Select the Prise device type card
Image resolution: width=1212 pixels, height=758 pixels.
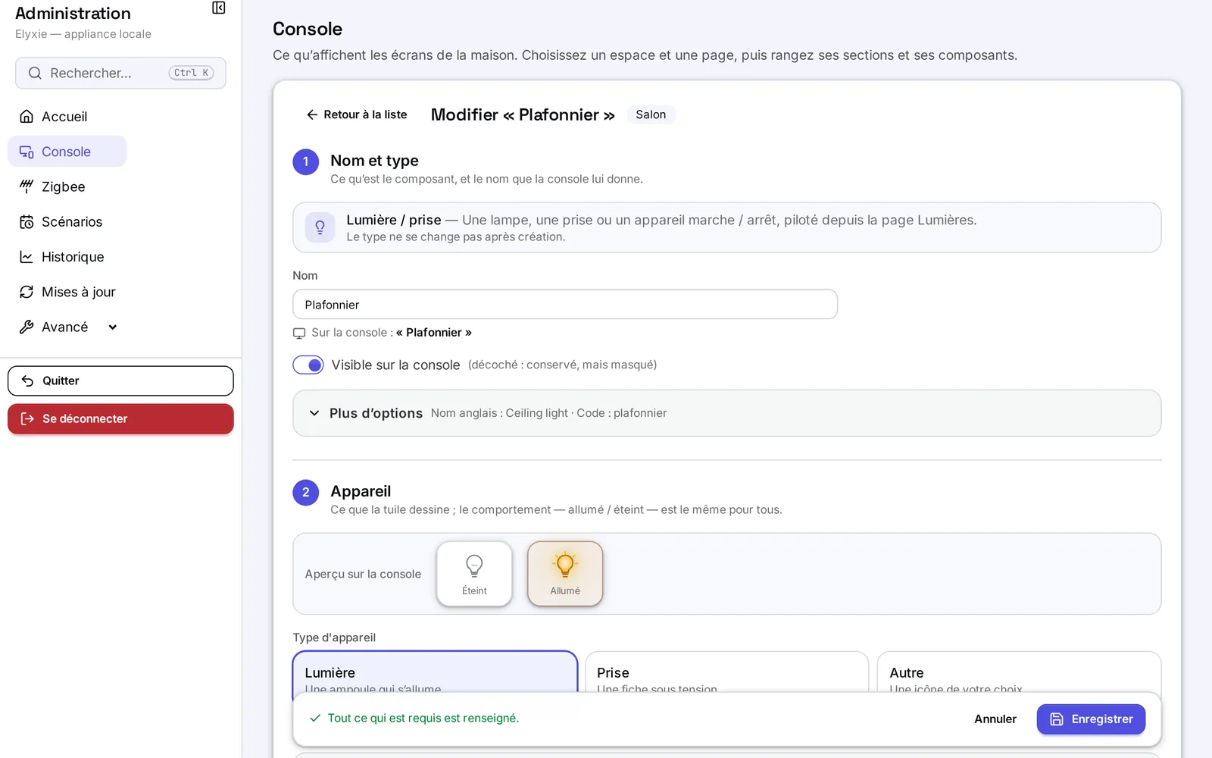click(x=727, y=672)
